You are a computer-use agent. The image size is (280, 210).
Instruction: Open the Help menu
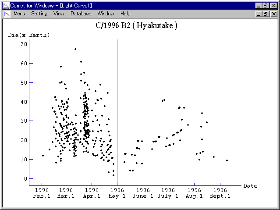pos(125,14)
